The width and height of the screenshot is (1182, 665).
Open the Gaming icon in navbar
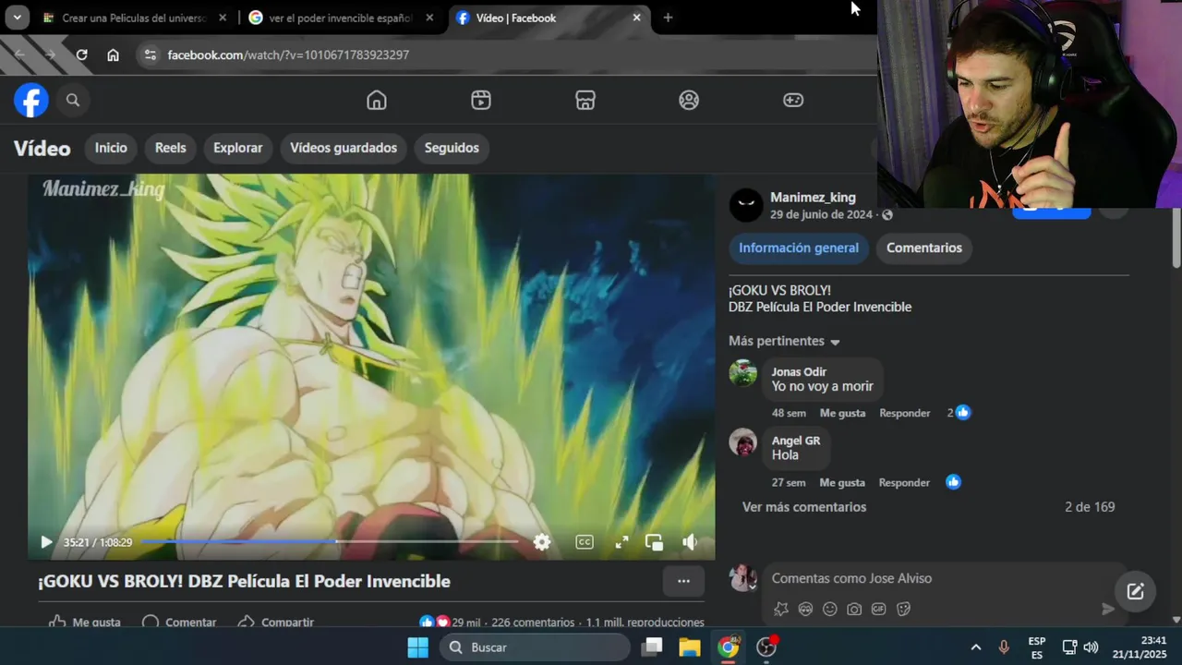coord(793,101)
